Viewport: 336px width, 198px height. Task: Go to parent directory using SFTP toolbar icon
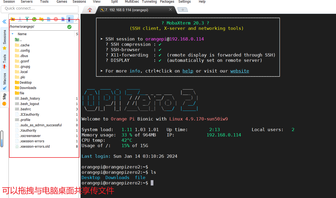coord(13,19)
